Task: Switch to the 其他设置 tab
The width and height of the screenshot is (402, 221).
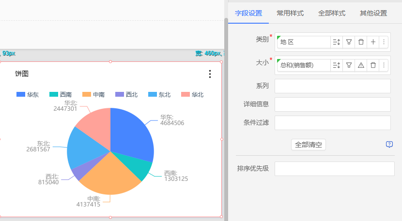Action: (x=373, y=13)
